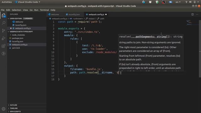Image resolution: width=201 pixels, height=113 pixels.
Task: Click the network icon in system tray
Action: [186, 2]
